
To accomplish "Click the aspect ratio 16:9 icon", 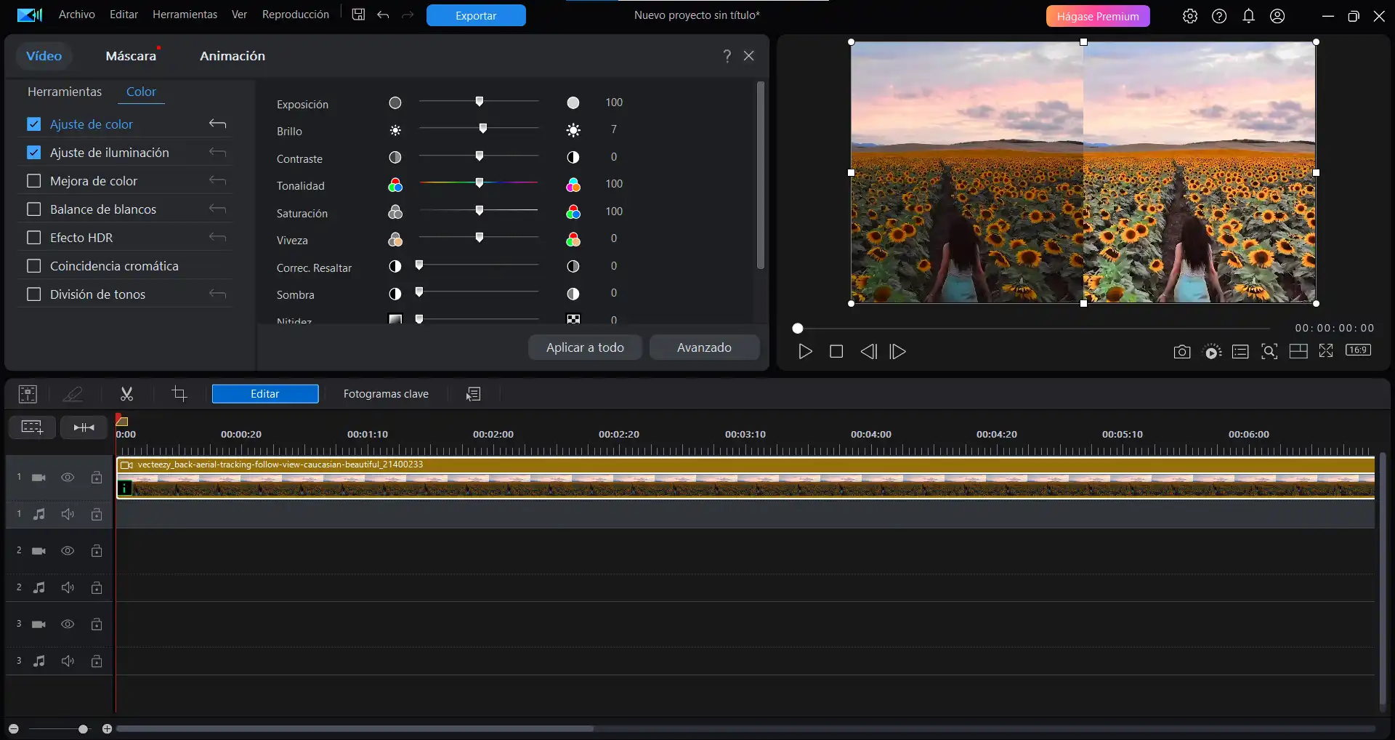I will tap(1358, 350).
